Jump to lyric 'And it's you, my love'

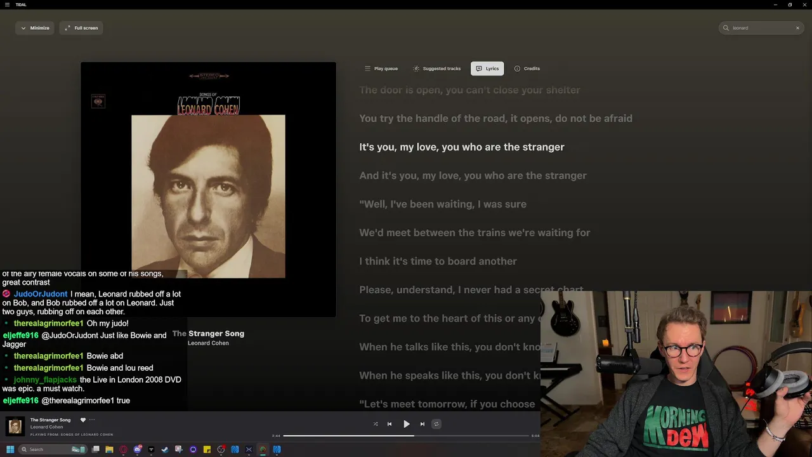click(473, 175)
